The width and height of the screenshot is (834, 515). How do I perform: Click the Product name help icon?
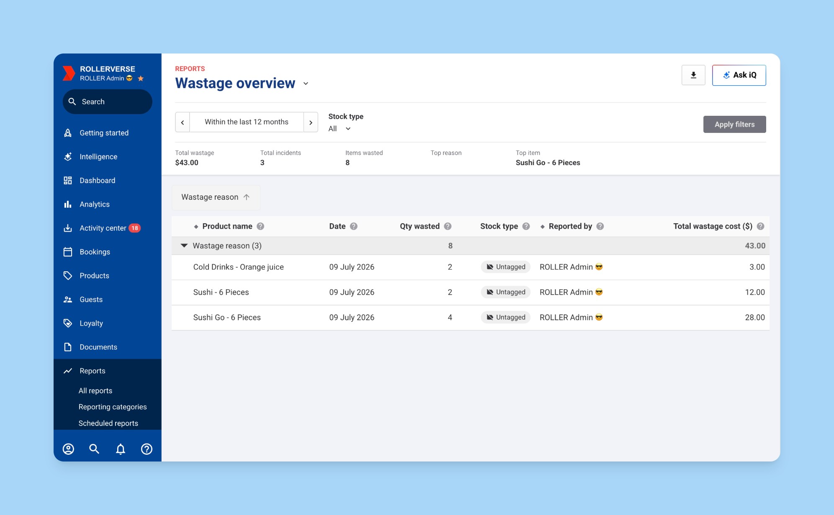pyautogui.click(x=260, y=226)
